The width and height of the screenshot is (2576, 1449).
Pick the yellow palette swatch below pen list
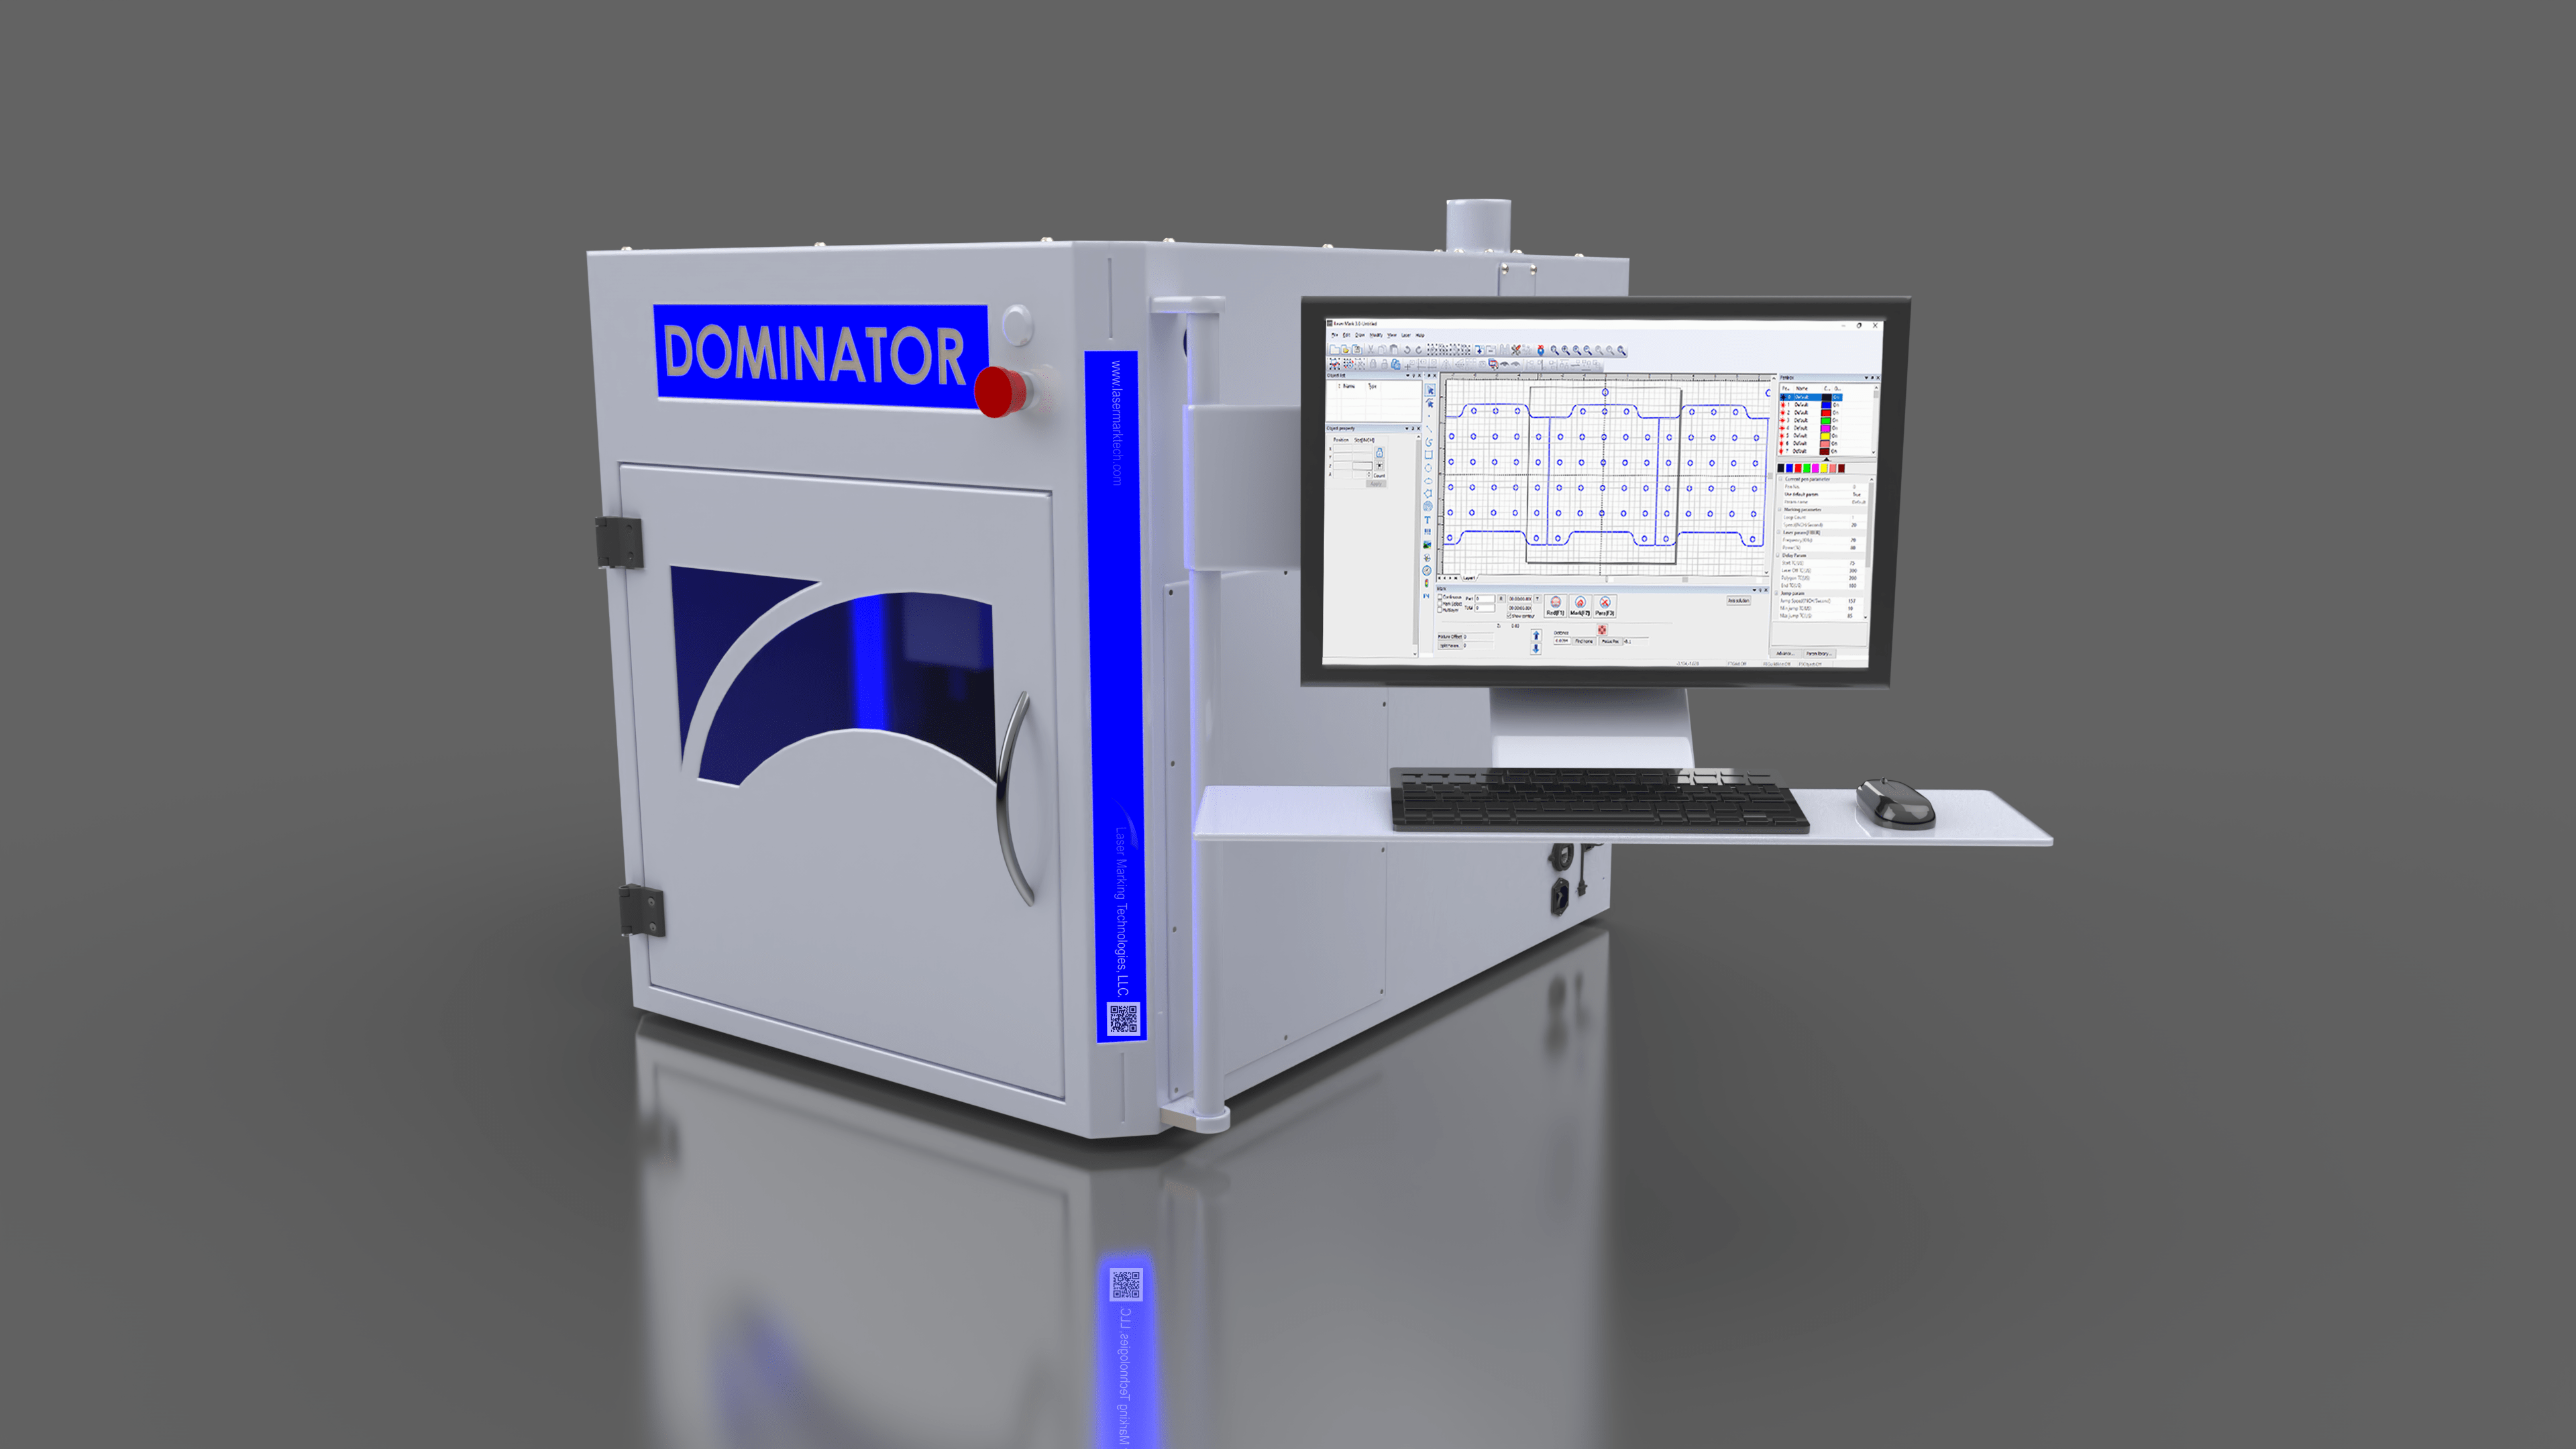click(1824, 469)
